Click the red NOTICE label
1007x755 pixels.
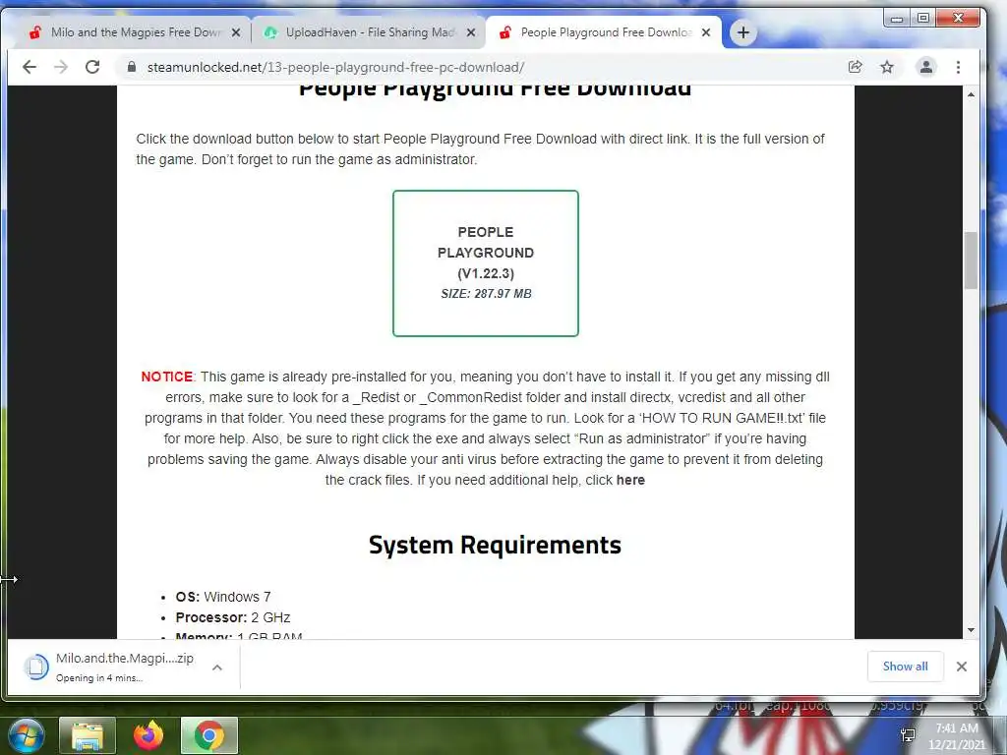(x=167, y=377)
